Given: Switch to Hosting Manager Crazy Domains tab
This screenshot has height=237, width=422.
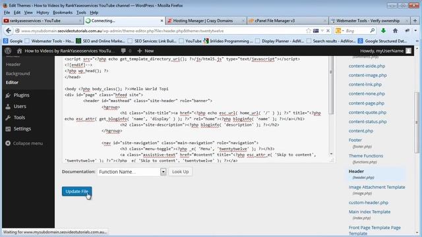Looking at the screenshot, I should click(x=206, y=20).
